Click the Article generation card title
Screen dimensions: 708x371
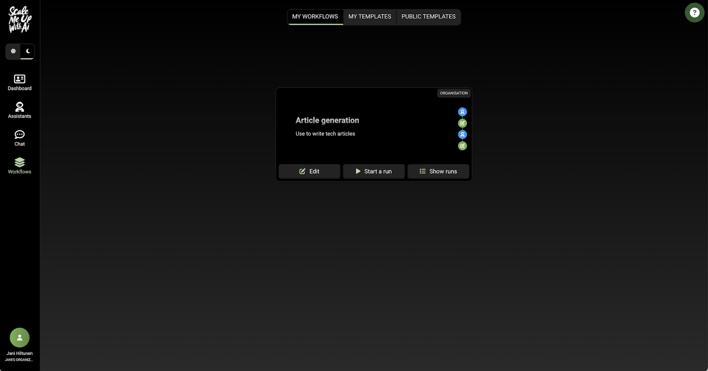327,120
